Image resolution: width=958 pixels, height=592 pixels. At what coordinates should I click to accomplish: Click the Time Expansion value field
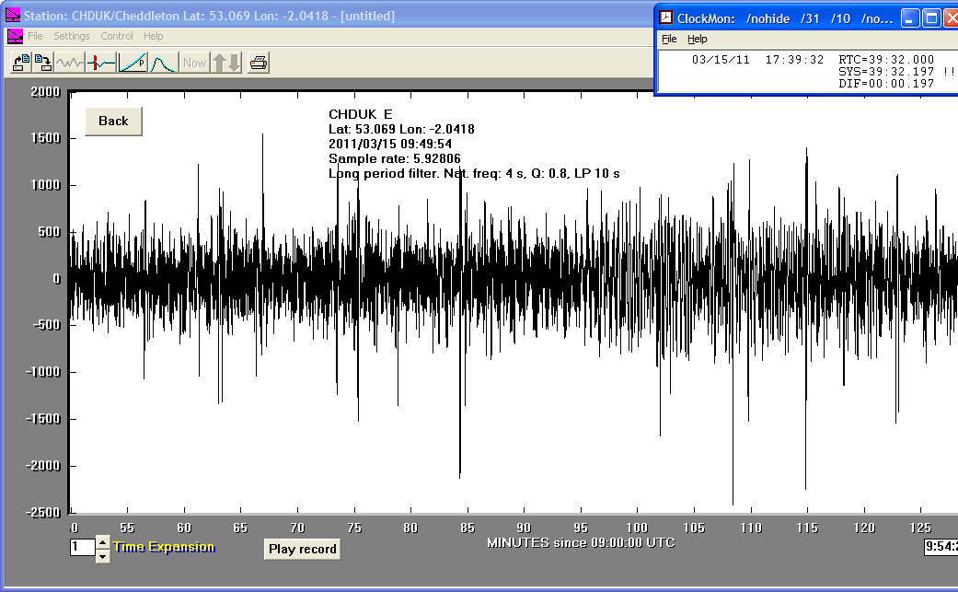click(83, 547)
